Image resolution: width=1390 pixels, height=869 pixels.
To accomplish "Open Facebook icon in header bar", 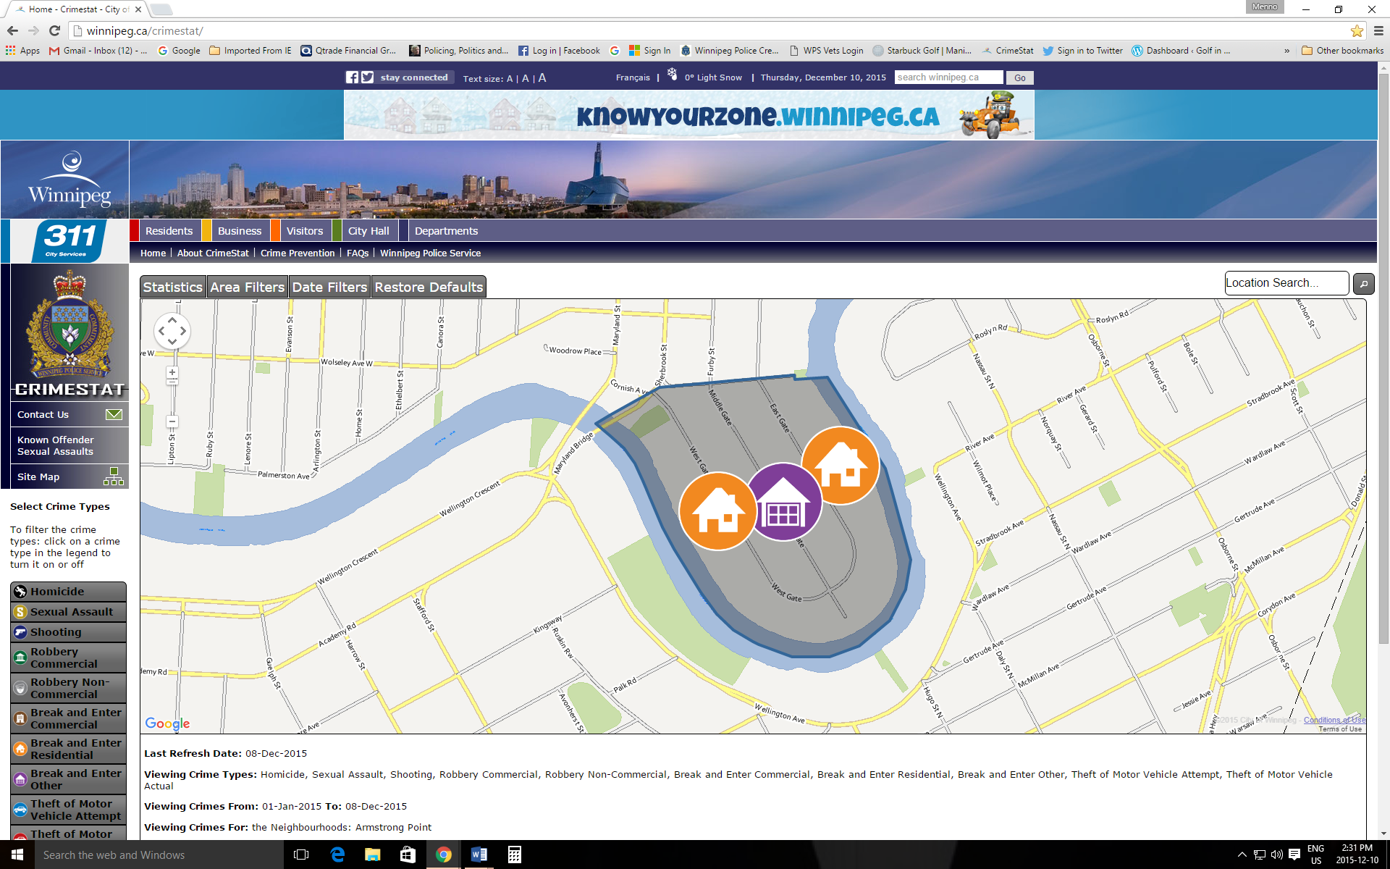I will [352, 77].
